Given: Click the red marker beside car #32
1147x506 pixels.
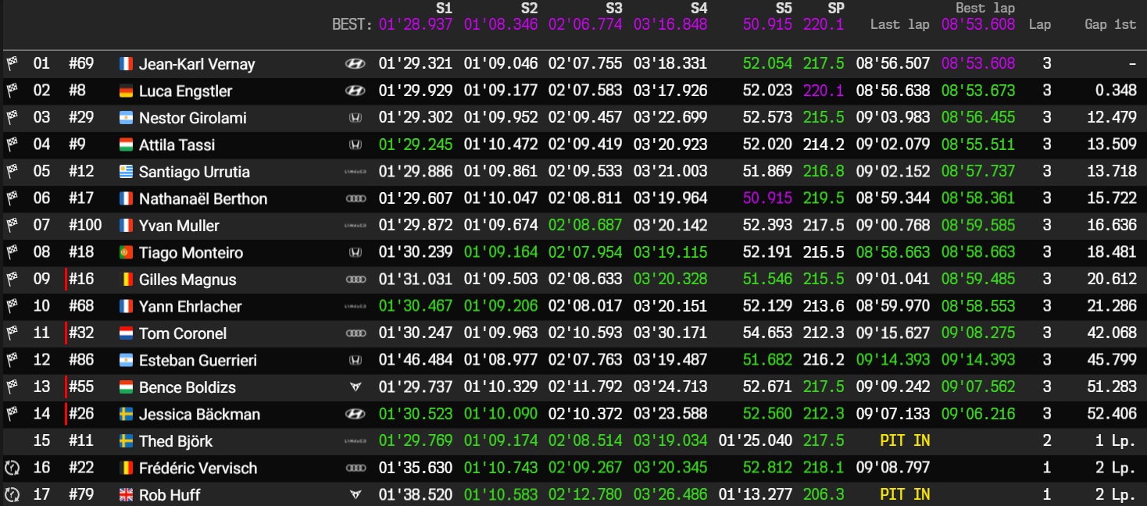Looking at the screenshot, I should coord(66,333).
